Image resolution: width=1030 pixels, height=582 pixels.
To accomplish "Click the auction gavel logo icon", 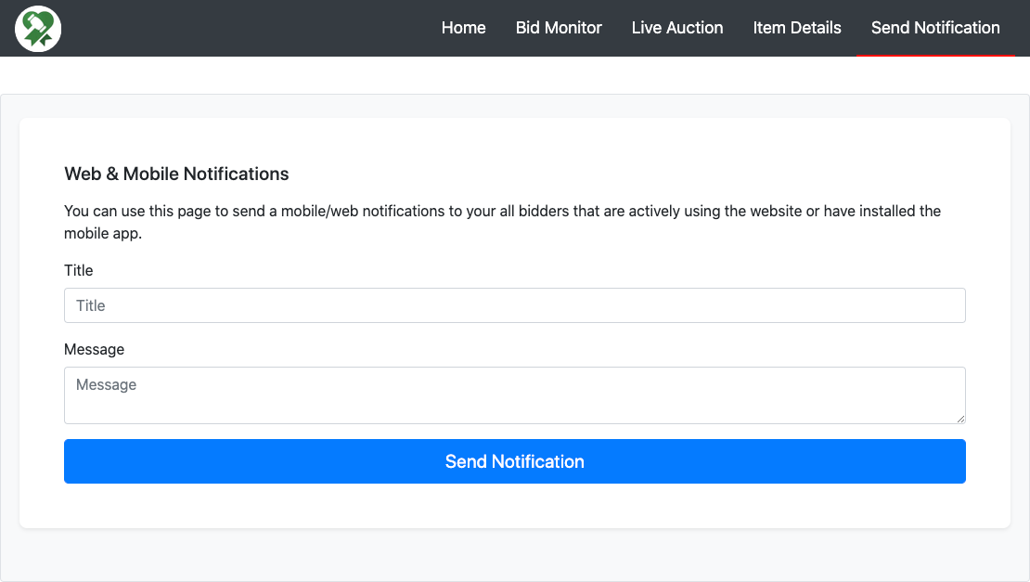I will click(x=38, y=28).
